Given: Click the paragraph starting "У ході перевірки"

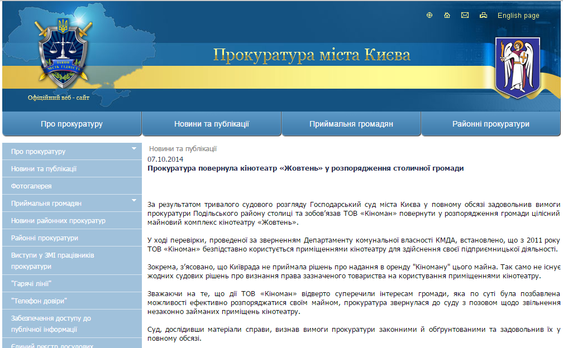Looking at the screenshot, I should [x=354, y=244].
